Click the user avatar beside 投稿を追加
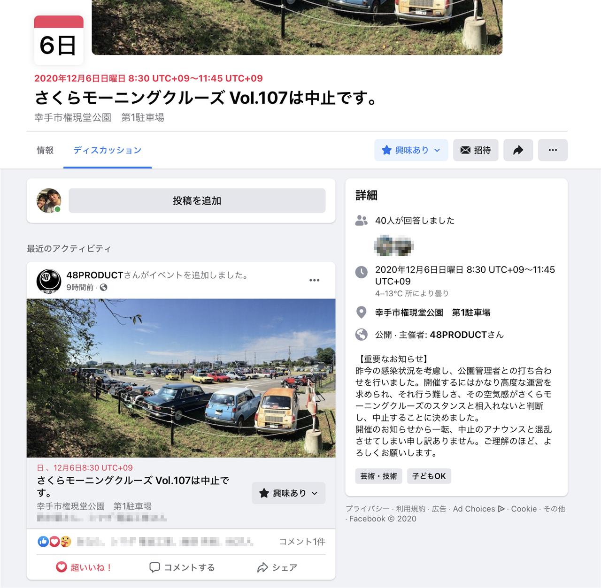This screenshot has height=588, width=601. point(49,200)
